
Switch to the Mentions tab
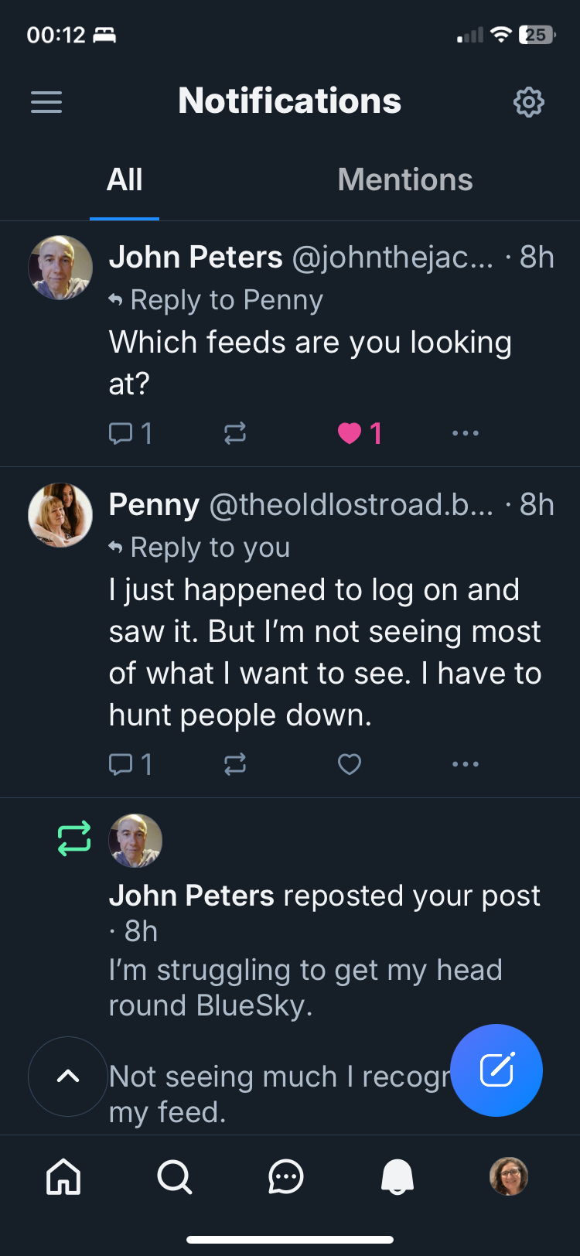pyautogui.click(x=404, y=180)
